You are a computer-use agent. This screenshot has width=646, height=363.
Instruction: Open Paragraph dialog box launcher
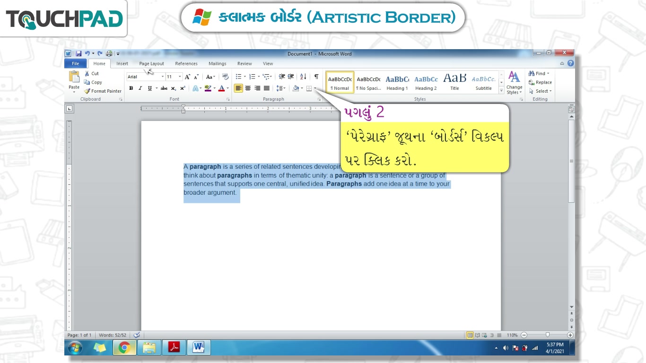click(x=319, y=99)
